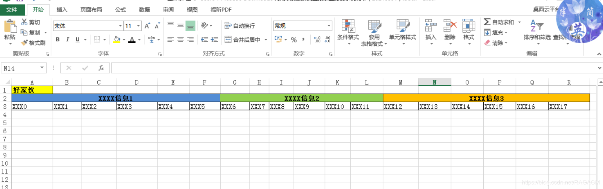603x189 pixels.
Task: Click 自动求和 AutoSum button
Action: pos(499,22)
